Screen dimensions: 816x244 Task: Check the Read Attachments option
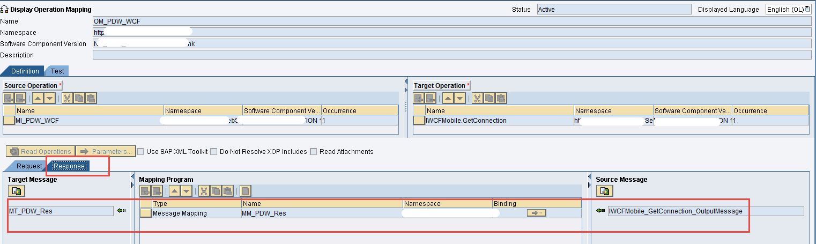point(314,152)
